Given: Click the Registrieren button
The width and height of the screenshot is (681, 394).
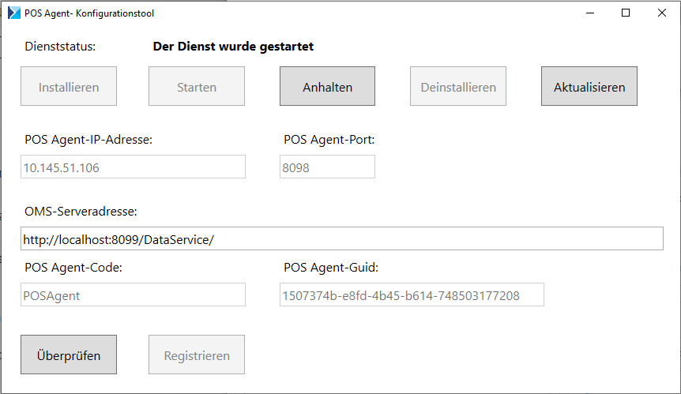Looking at the screenshot, I should [x=197, y=355].
